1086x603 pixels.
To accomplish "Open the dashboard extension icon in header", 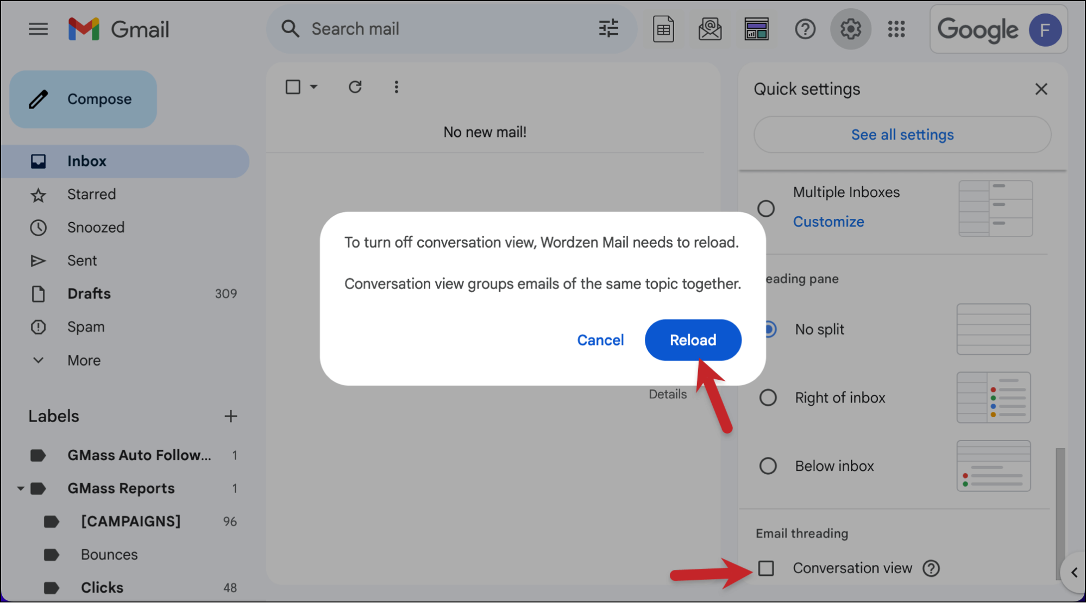I will [x=756, y=29].
